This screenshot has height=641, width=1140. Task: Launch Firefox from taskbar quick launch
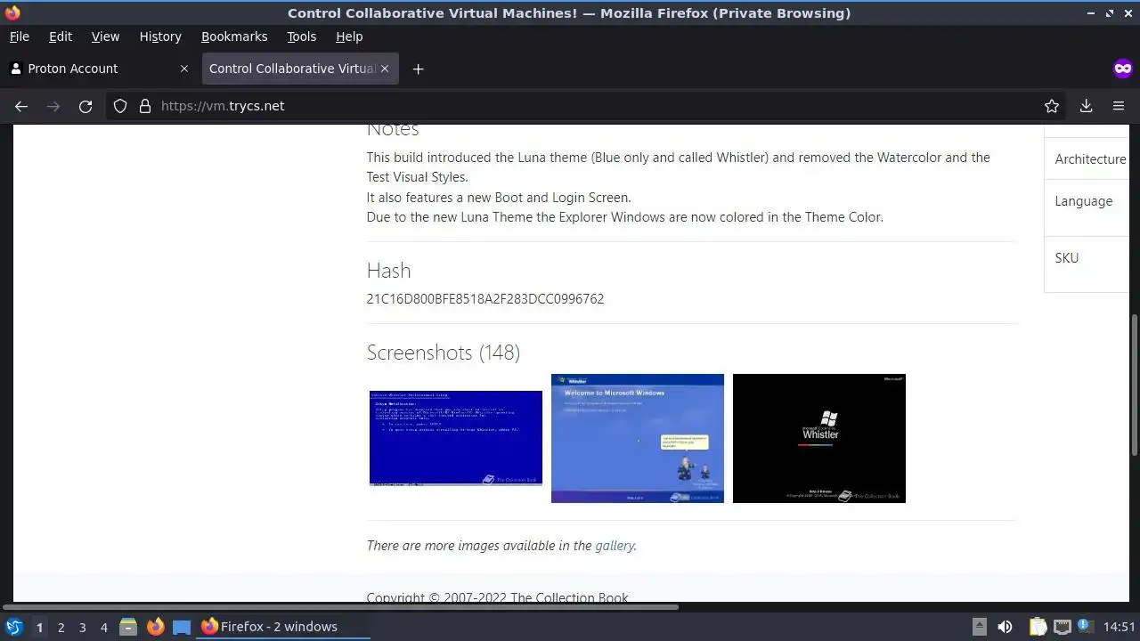point(155,627)
